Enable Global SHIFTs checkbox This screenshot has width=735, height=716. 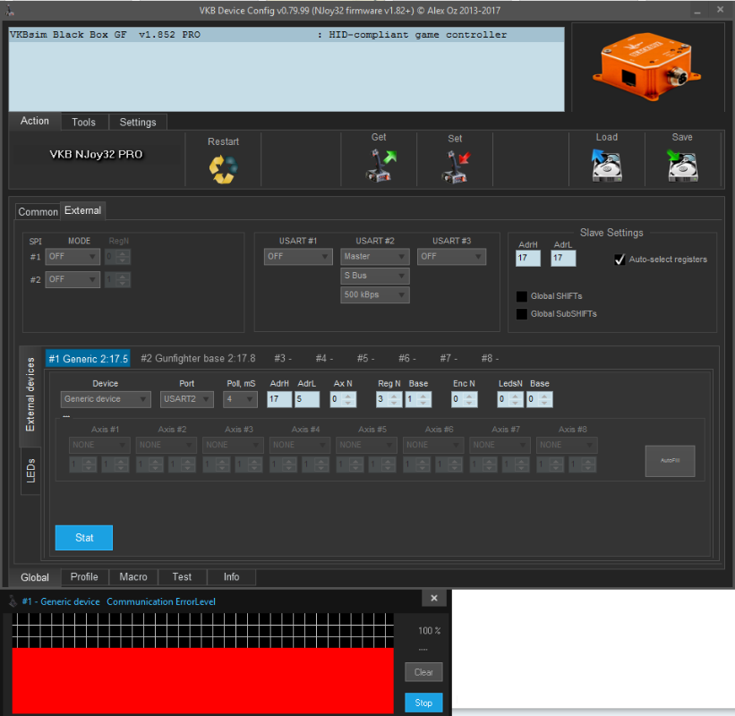pyautogui.click(x=522, y=296)
